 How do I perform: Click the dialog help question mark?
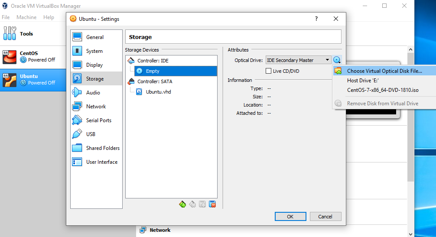[x=316, y=19]
